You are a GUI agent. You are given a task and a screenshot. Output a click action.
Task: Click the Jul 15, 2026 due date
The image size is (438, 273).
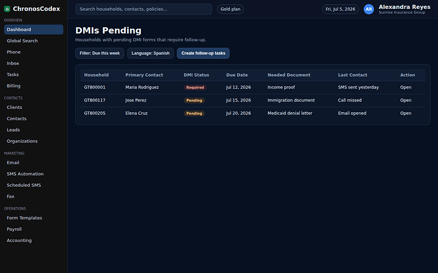click(239, 100)
